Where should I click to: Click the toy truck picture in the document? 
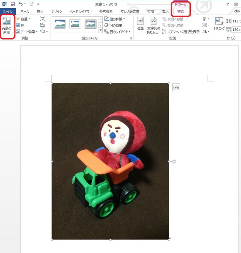point(110,161)
